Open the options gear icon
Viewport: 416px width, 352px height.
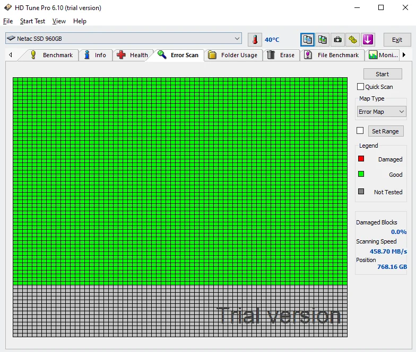[352, 40]
